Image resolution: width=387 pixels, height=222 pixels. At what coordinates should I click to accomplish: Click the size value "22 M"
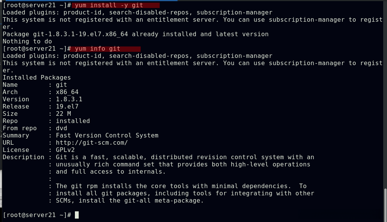click(63, 114)
